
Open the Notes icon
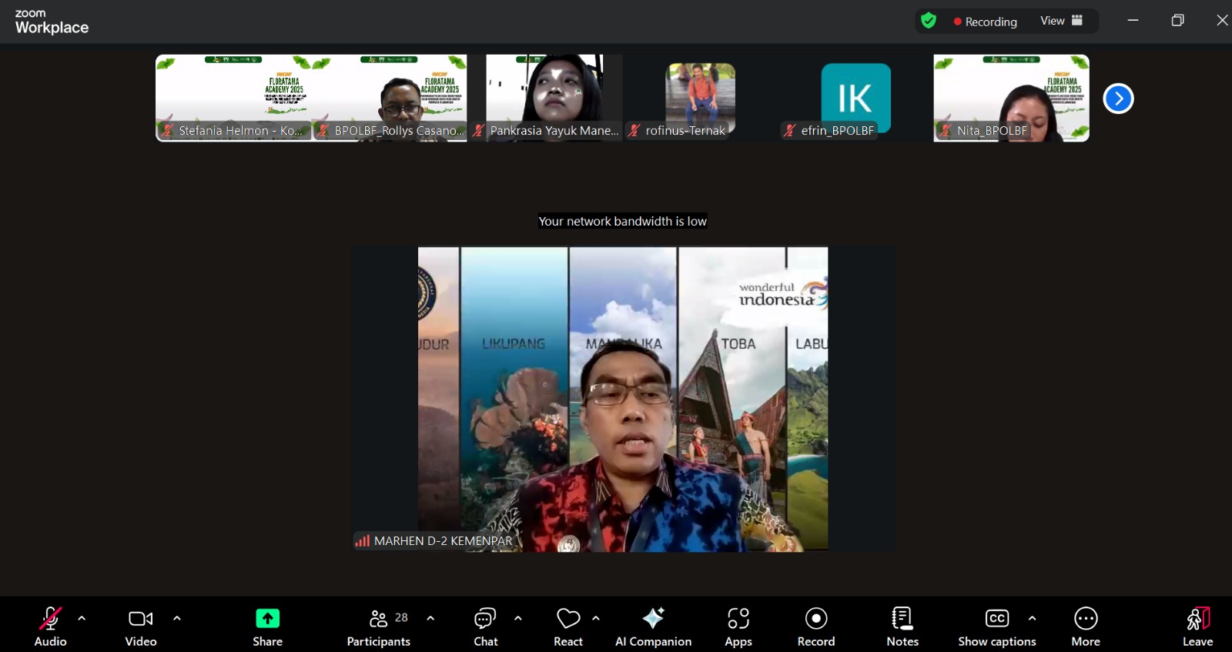pos(902,618)
